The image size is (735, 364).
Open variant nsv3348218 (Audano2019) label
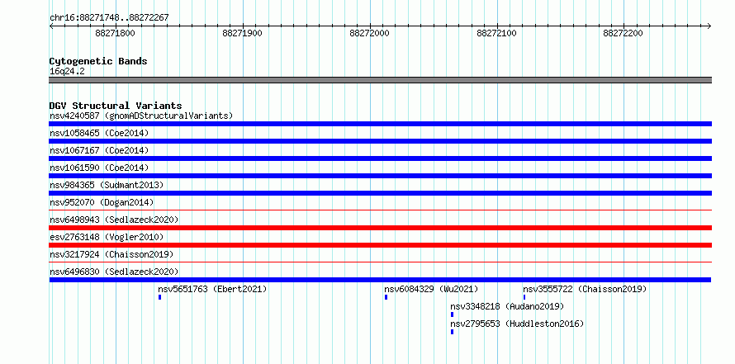click(x=507, y=306)
